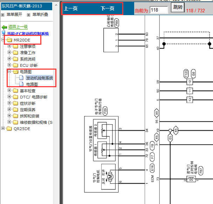Viewport: 213px width, 204px height.
Task: Expand the 系统说明 folder
Action: tap(9, 59)
